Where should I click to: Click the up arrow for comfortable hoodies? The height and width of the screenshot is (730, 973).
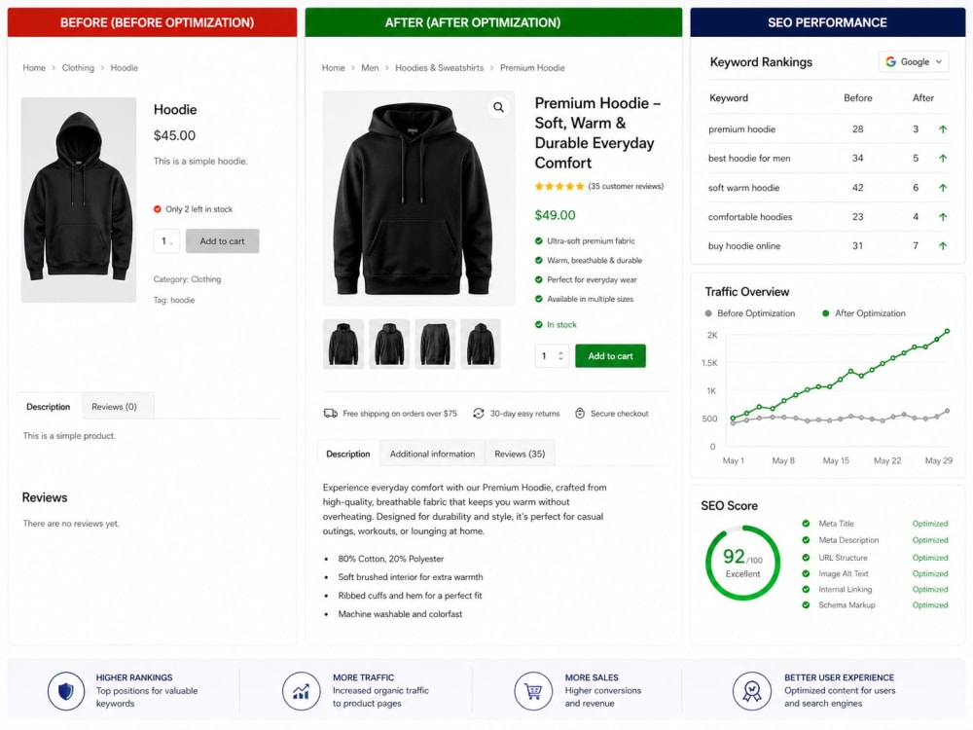[943, 217]
